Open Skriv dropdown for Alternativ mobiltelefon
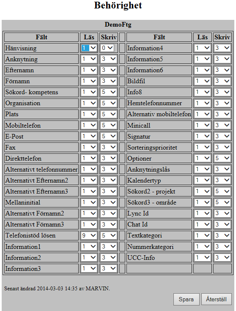 (222, 114)
